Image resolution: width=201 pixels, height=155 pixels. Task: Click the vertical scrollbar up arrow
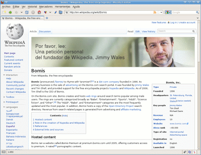coord(199,22)
